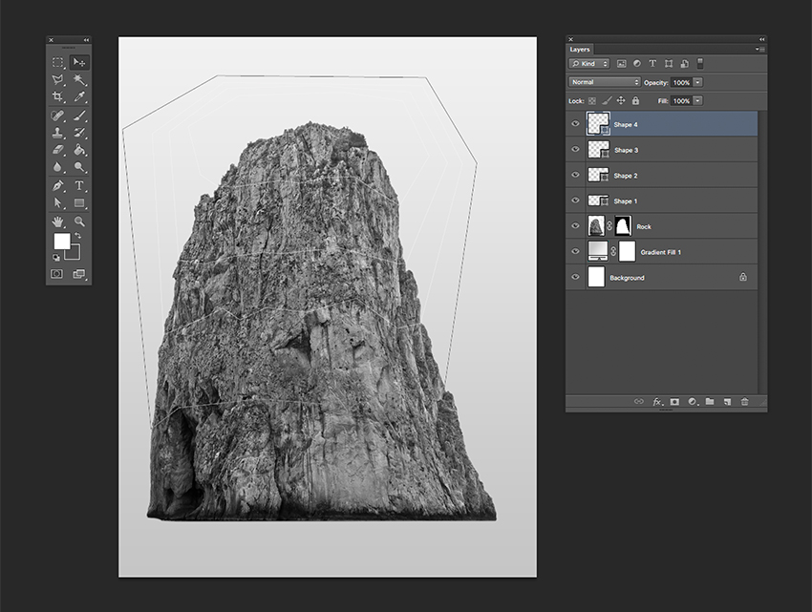The height and width of the screenshot is (612, 812).
Task: Select the Zoom tool
Action: (x=79, y=222)
